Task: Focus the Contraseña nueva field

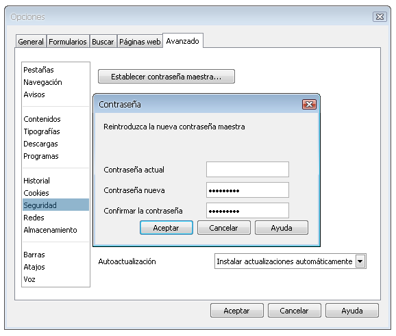Action: click(x=247, y=190)
